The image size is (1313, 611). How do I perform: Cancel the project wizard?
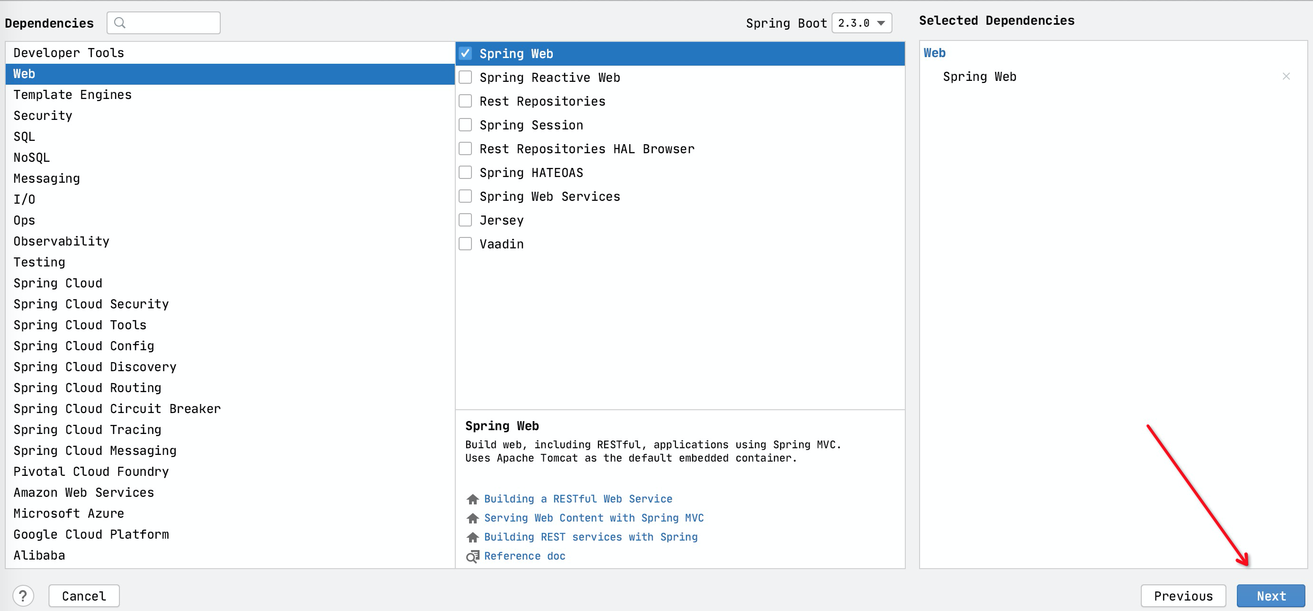tap(84, 596)
